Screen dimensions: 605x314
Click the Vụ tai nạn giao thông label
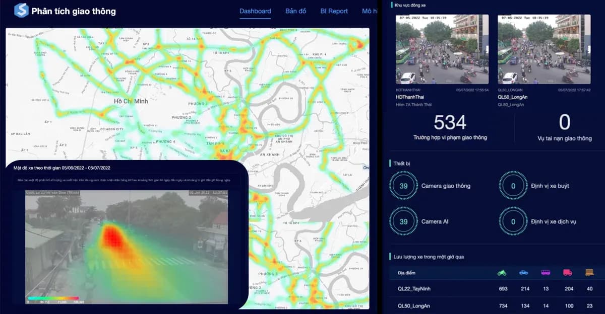pos(565,138)
